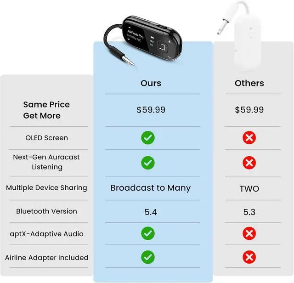The height and width of the screenshot is (283, 294).
Task: Click the 5.3 Bluetooth version value
Action: pos(249,212)
